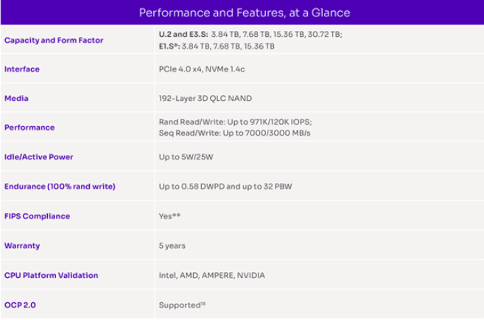
Task: Select the 'Media' row label
Action: coord(16,98)
